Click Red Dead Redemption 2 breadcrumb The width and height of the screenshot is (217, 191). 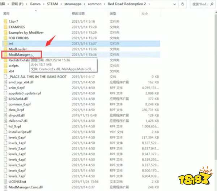(127, 4)
